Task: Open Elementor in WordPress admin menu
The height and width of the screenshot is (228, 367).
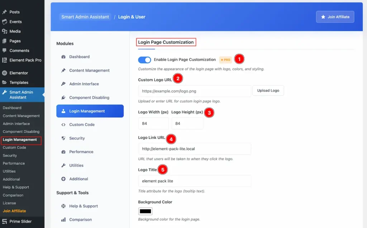Action: tap(19, 73)
